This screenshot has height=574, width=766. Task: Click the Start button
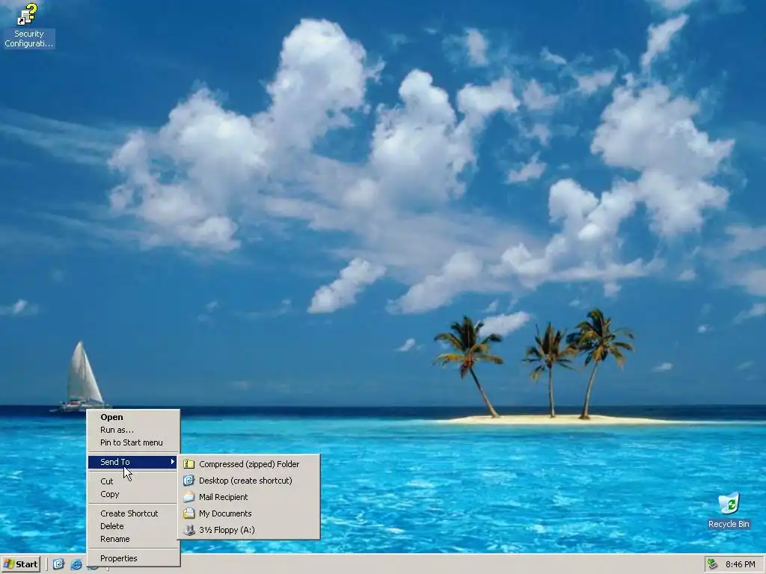[20, 564]
